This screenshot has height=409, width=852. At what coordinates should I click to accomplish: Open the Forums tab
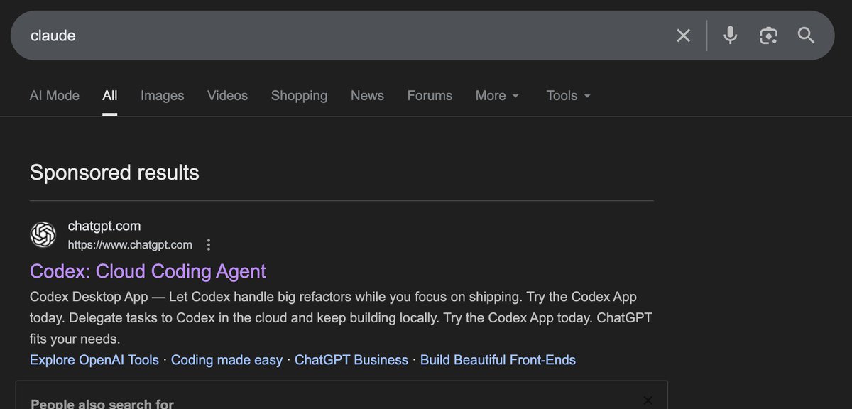(430, 96)
